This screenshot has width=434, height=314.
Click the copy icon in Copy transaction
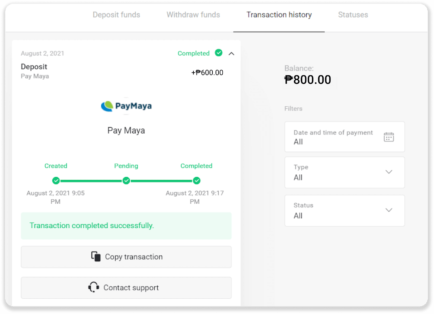tap(96, 256)
